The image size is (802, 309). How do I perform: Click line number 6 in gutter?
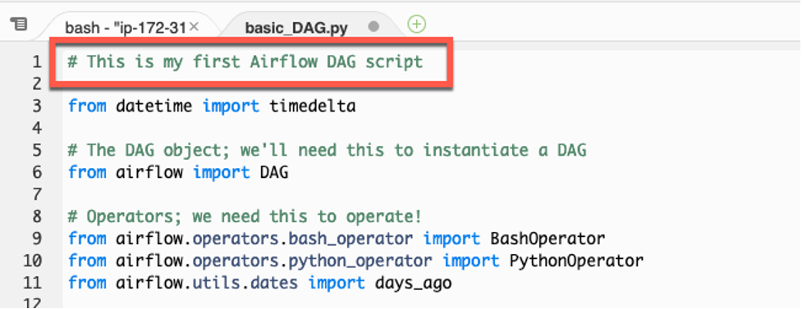(36, 173)
